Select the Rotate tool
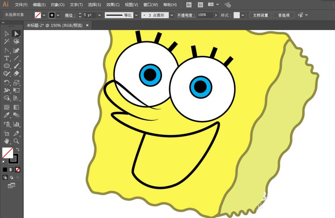The width and height of the screenshot is (335, 218). pos(6,83)
